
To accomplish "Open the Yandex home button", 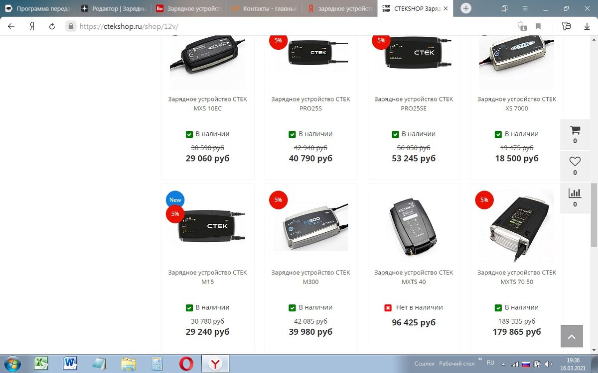I will [32, 26].
